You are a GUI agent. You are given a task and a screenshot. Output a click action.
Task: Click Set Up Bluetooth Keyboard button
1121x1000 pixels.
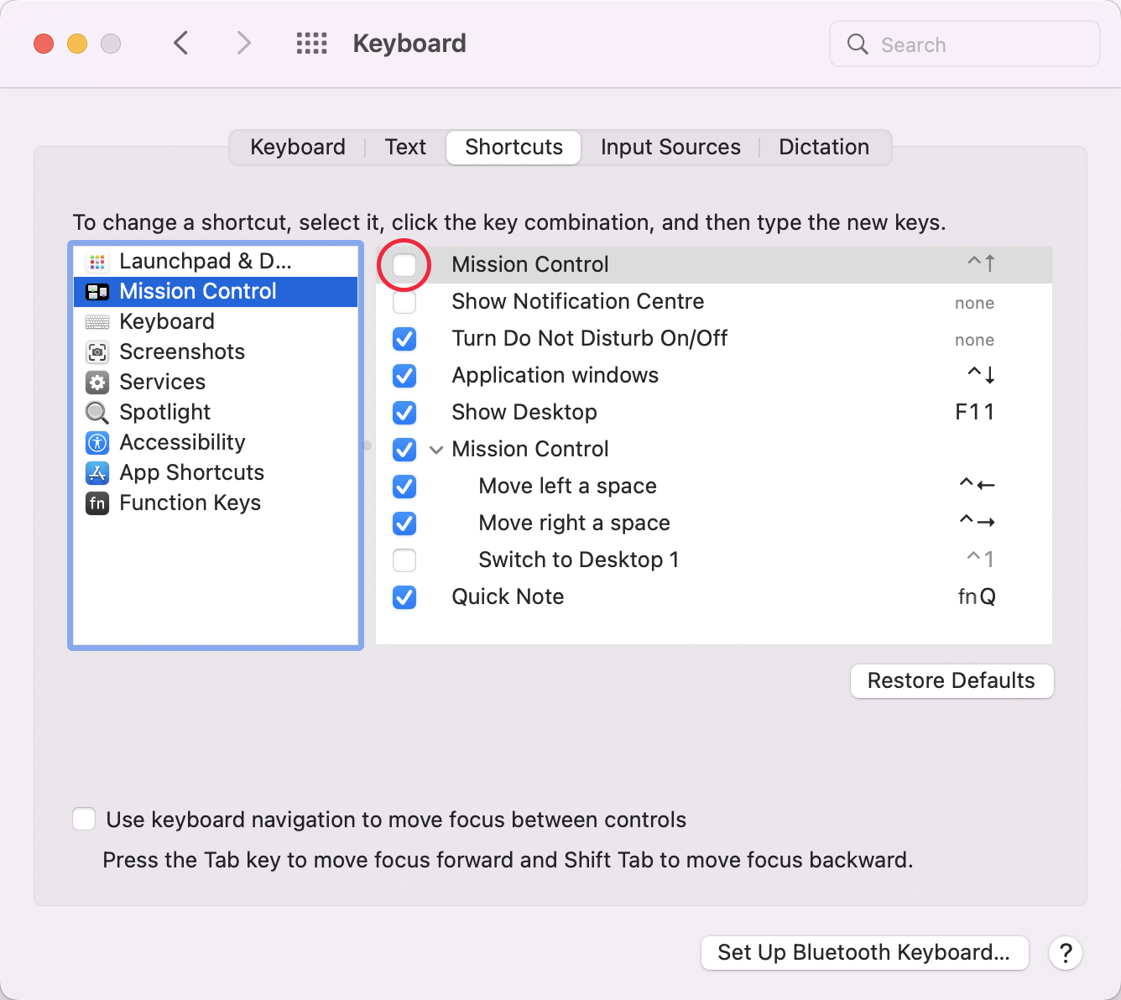[x=864, y=953]
